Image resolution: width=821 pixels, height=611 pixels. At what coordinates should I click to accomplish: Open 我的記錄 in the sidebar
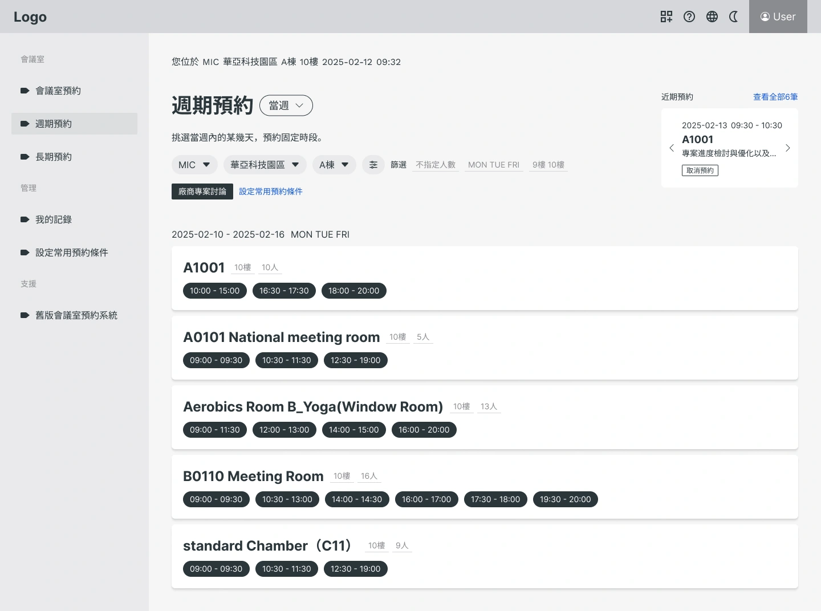(54, 219)
